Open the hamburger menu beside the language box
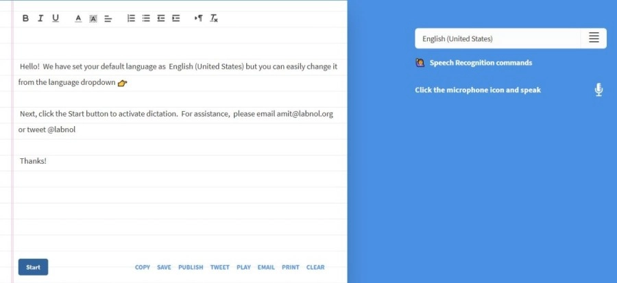The height and width of the screenshot is (283, 617). click(594, 38)
